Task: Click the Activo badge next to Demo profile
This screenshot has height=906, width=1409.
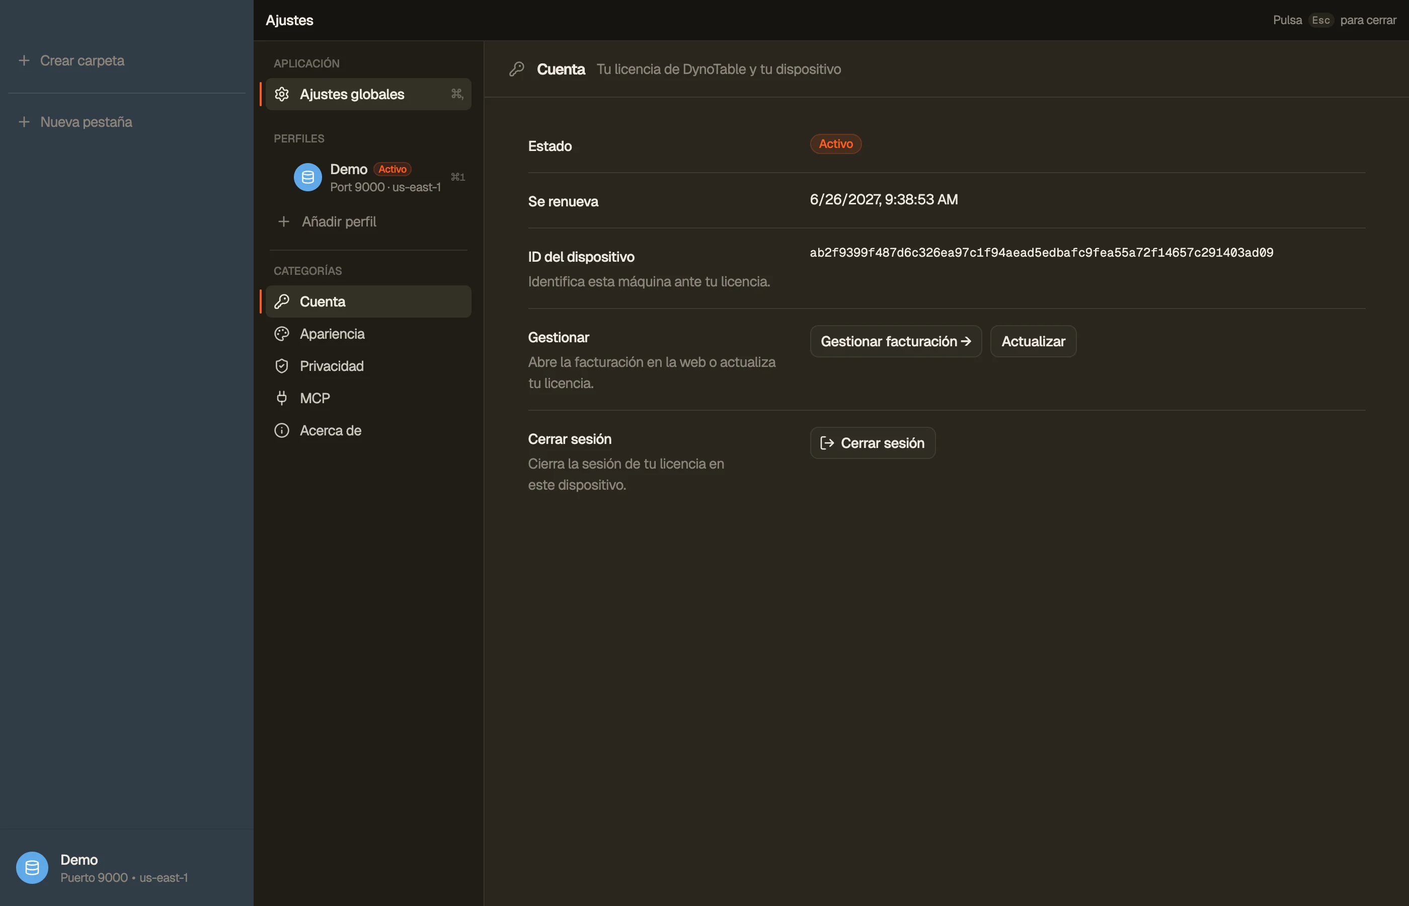Action: [x=392, y=170]
